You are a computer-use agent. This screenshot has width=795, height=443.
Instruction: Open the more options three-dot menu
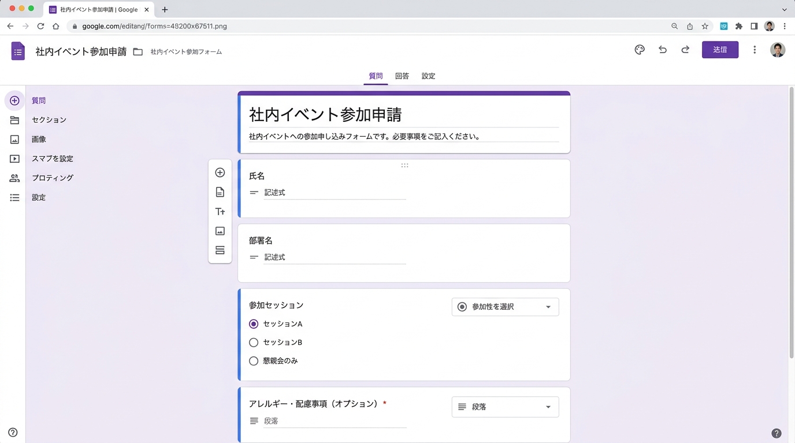pyautogui.click(x=755, y=50)
